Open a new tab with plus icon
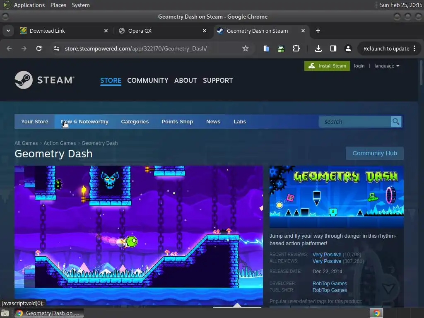424x318 pixels. [x=318, y=31]
